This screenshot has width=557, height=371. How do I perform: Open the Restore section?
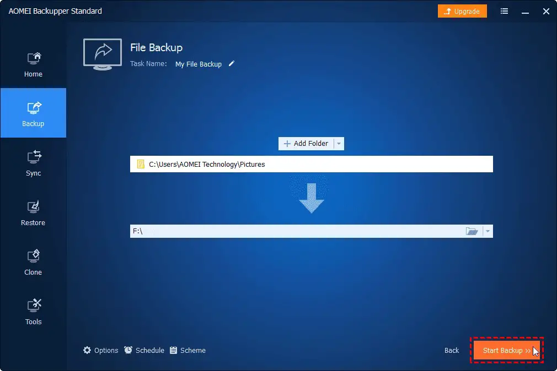pos(33,212)
